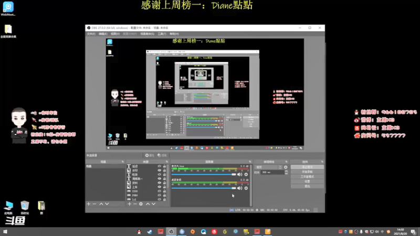Viewport: 420px width, 236px height.
Task: Mute the first mixer audio track
Action: [x=239, y=175]
